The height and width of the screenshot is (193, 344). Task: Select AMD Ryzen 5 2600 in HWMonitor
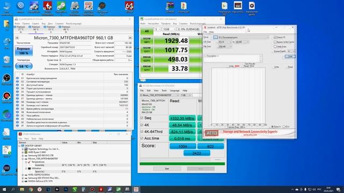37,152
